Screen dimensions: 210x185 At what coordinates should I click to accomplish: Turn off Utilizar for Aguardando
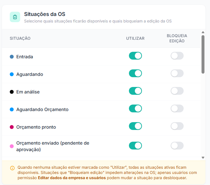point(135,73)
